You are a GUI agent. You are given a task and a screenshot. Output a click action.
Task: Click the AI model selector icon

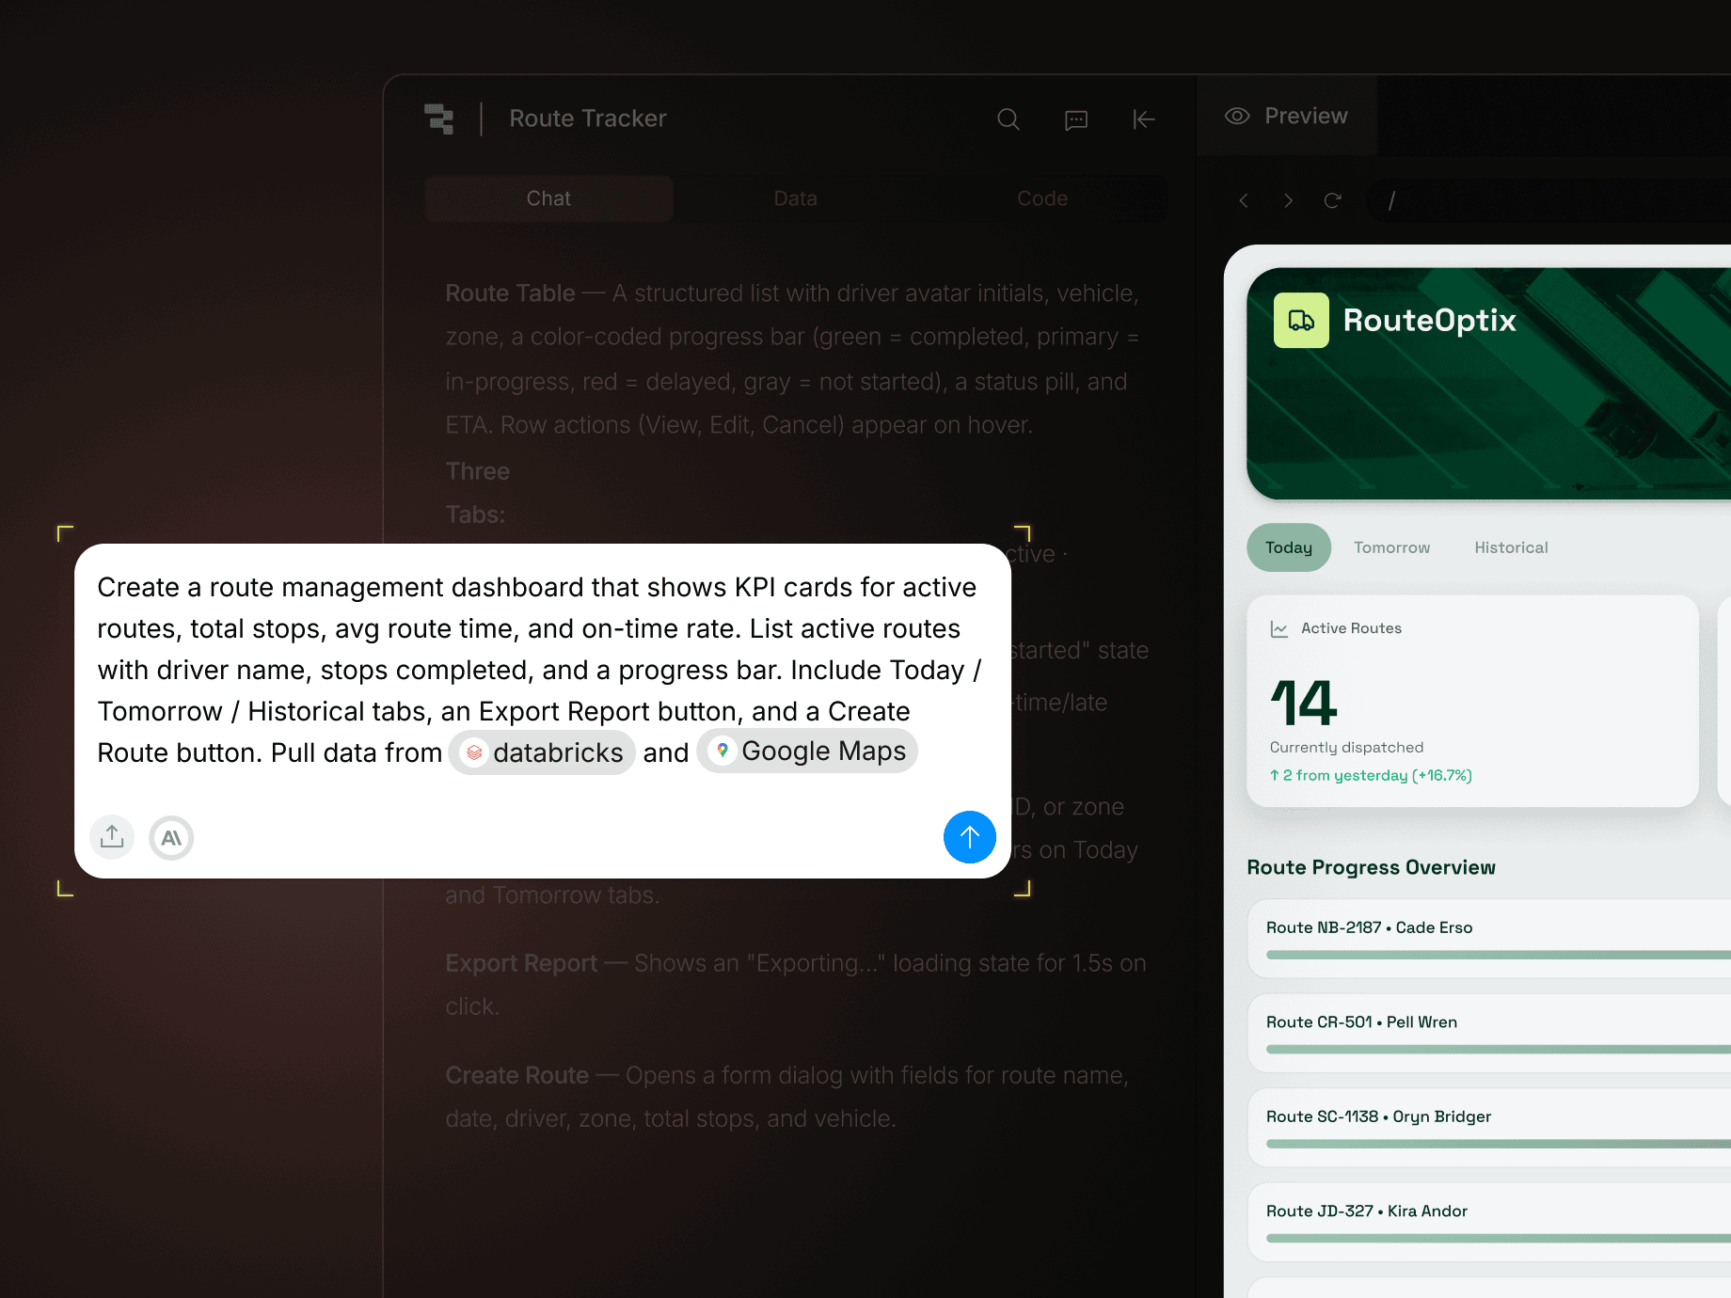pos(171,837)
